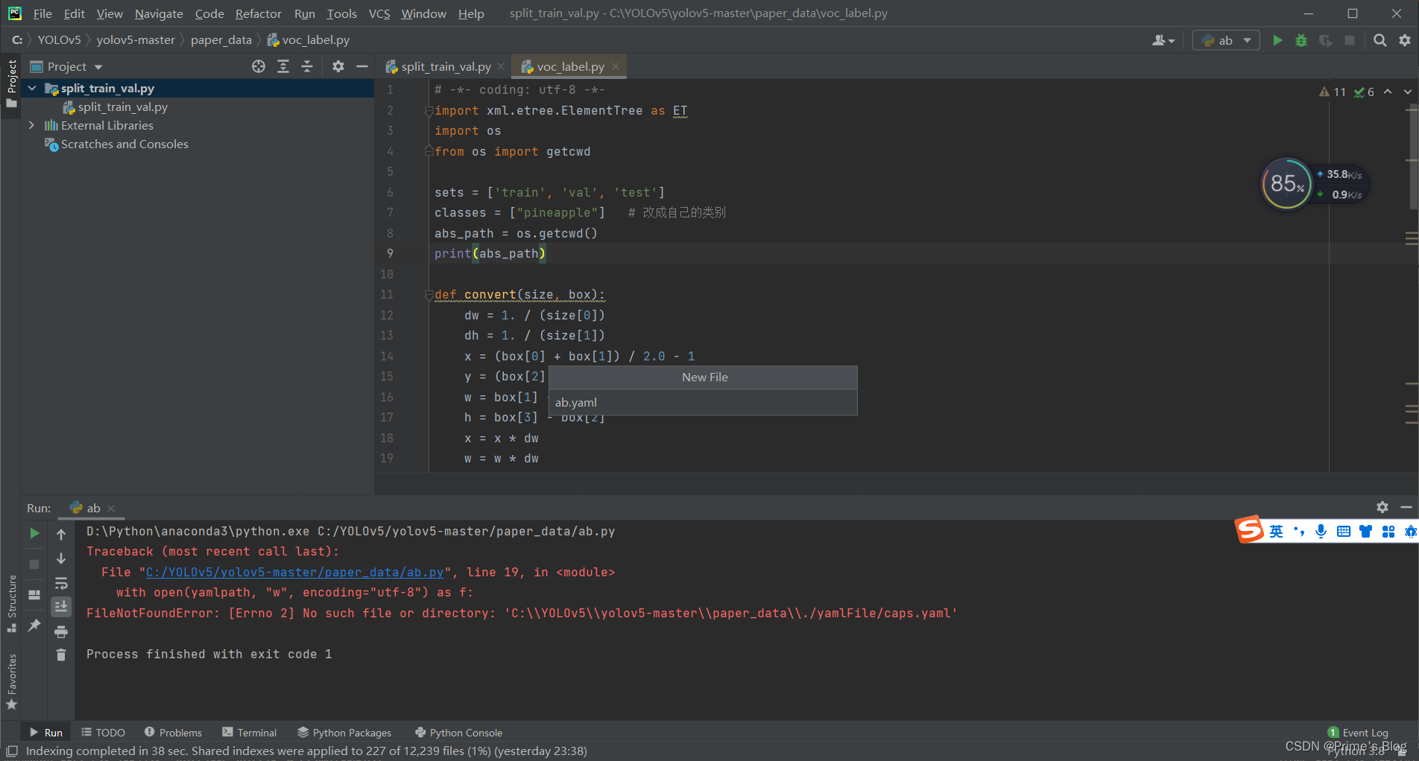This screenshot has height=761, width=1419.
Task: Hide the Run tool window
Action: point(1406,507)
